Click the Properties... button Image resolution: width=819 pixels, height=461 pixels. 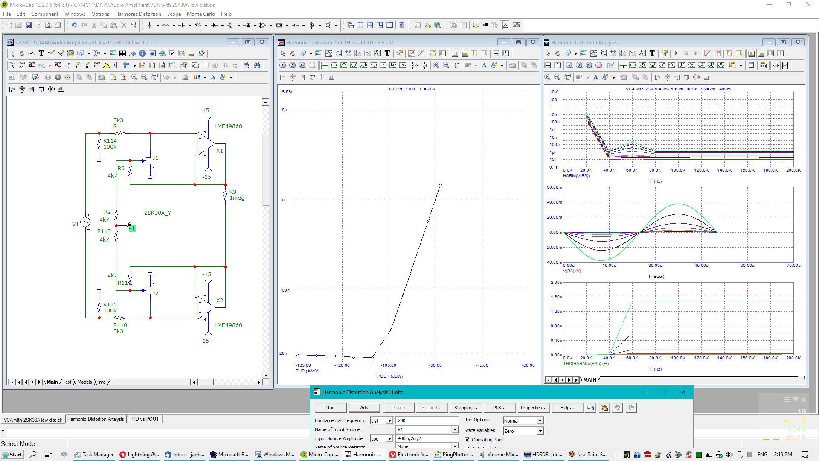click(533, 408)
